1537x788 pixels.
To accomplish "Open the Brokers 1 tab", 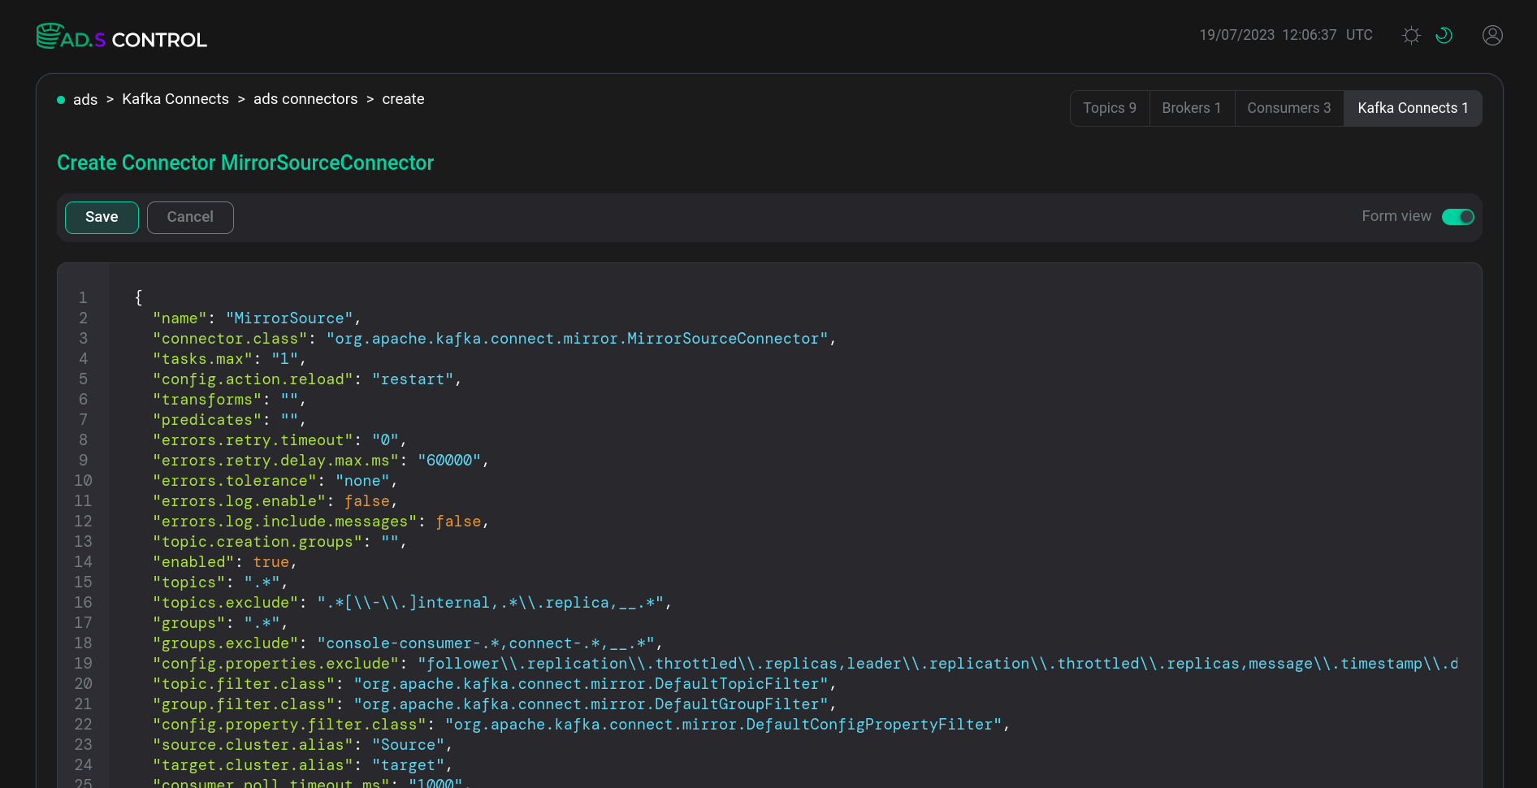I will coord(1192,108).
